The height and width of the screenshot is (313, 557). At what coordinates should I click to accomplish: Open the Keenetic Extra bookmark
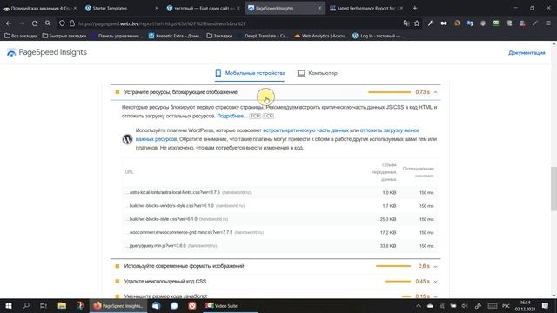(175, 36)
